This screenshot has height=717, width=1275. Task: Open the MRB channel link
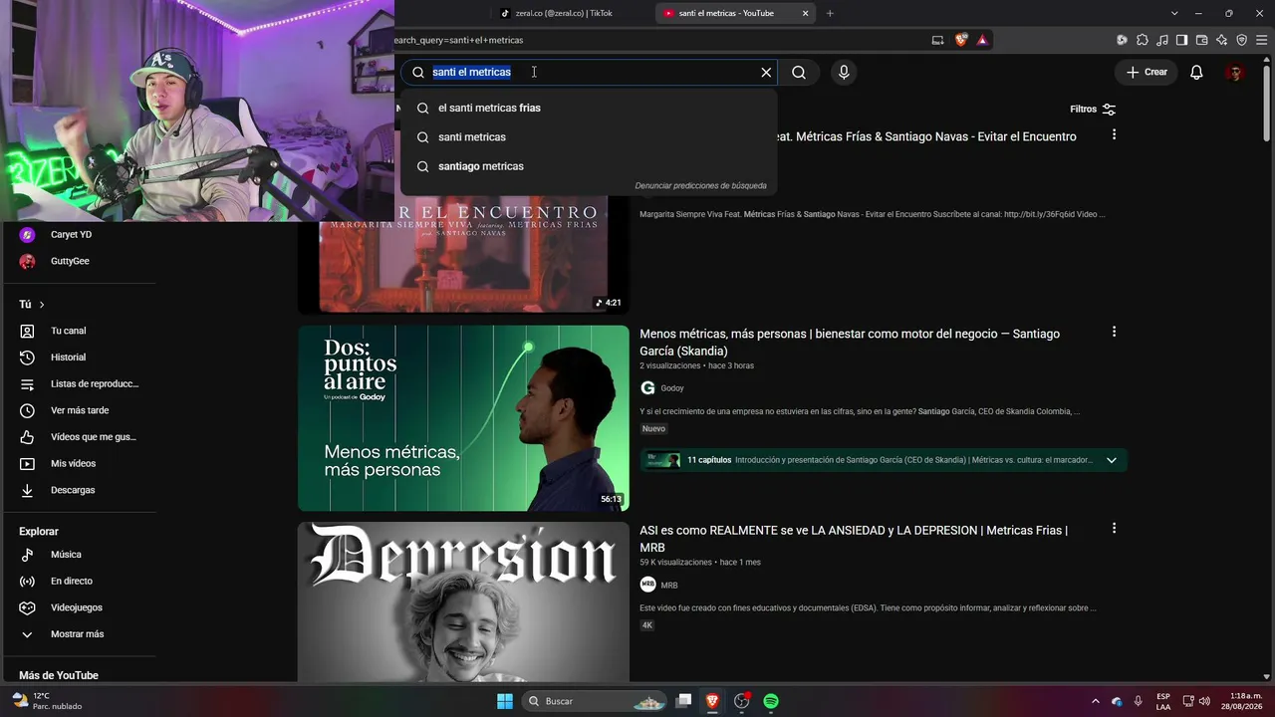[668, 585]
